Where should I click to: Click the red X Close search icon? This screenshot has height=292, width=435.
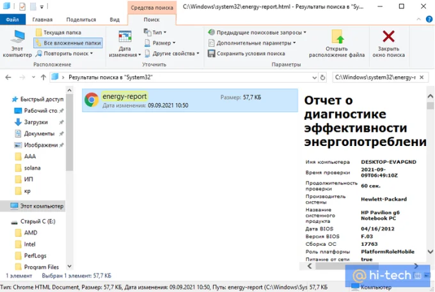pos(388,36)
